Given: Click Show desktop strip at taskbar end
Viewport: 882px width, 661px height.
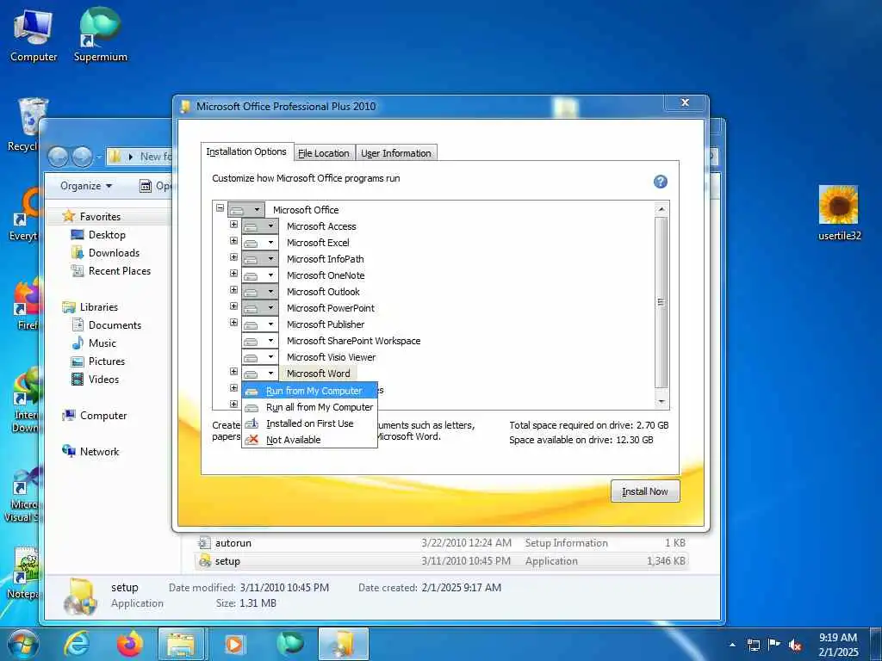Looking at the screenshot, I should [878, 645].
